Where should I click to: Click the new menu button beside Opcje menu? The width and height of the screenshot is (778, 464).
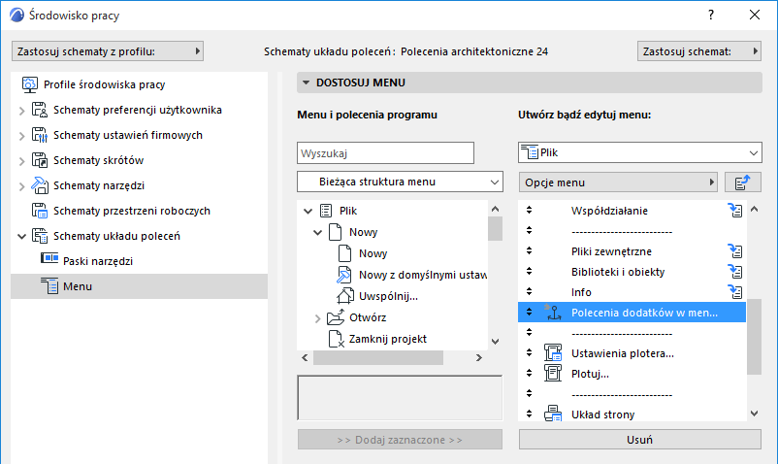(x=743, y=182)
